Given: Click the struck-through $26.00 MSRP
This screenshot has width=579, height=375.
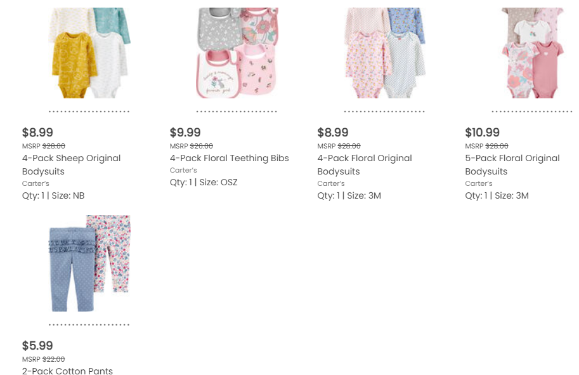Looking at the screenshot, I should (x=202, y=146).
